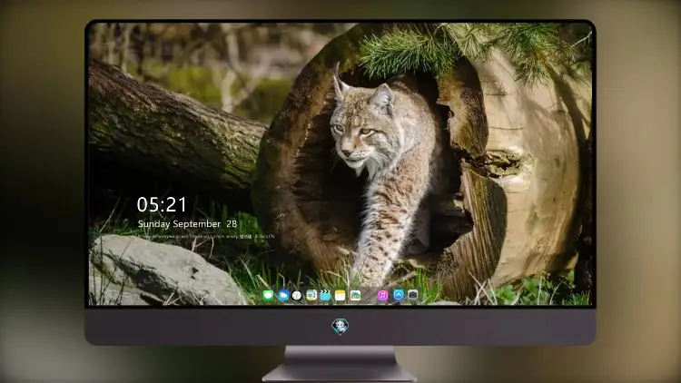Open the Clock app in the dock
Screen dimensions: 681x383
coord(297,295)
